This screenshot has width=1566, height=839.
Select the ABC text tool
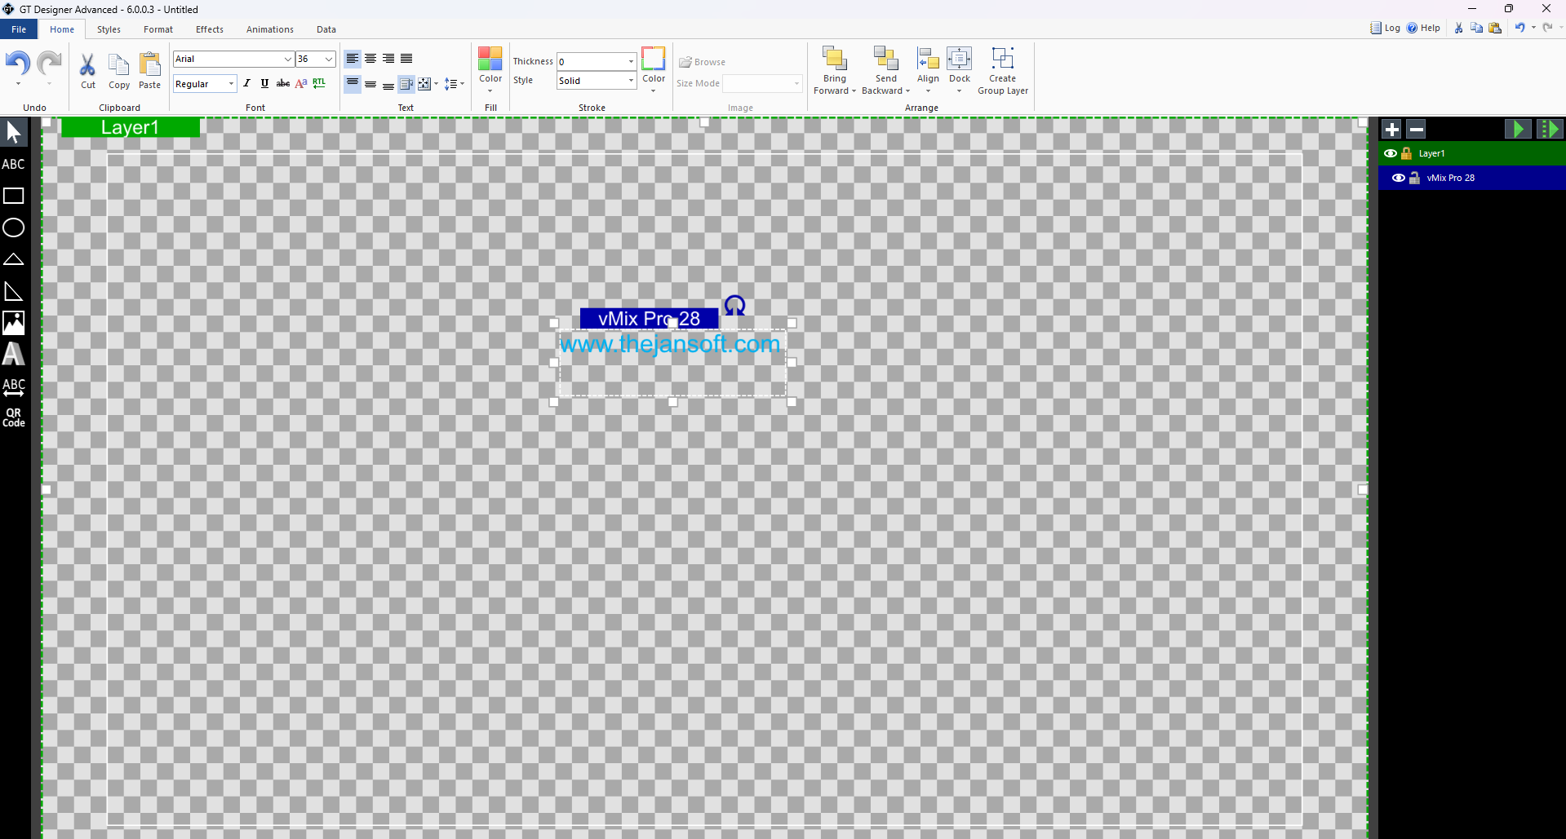(x=14, y=164)
